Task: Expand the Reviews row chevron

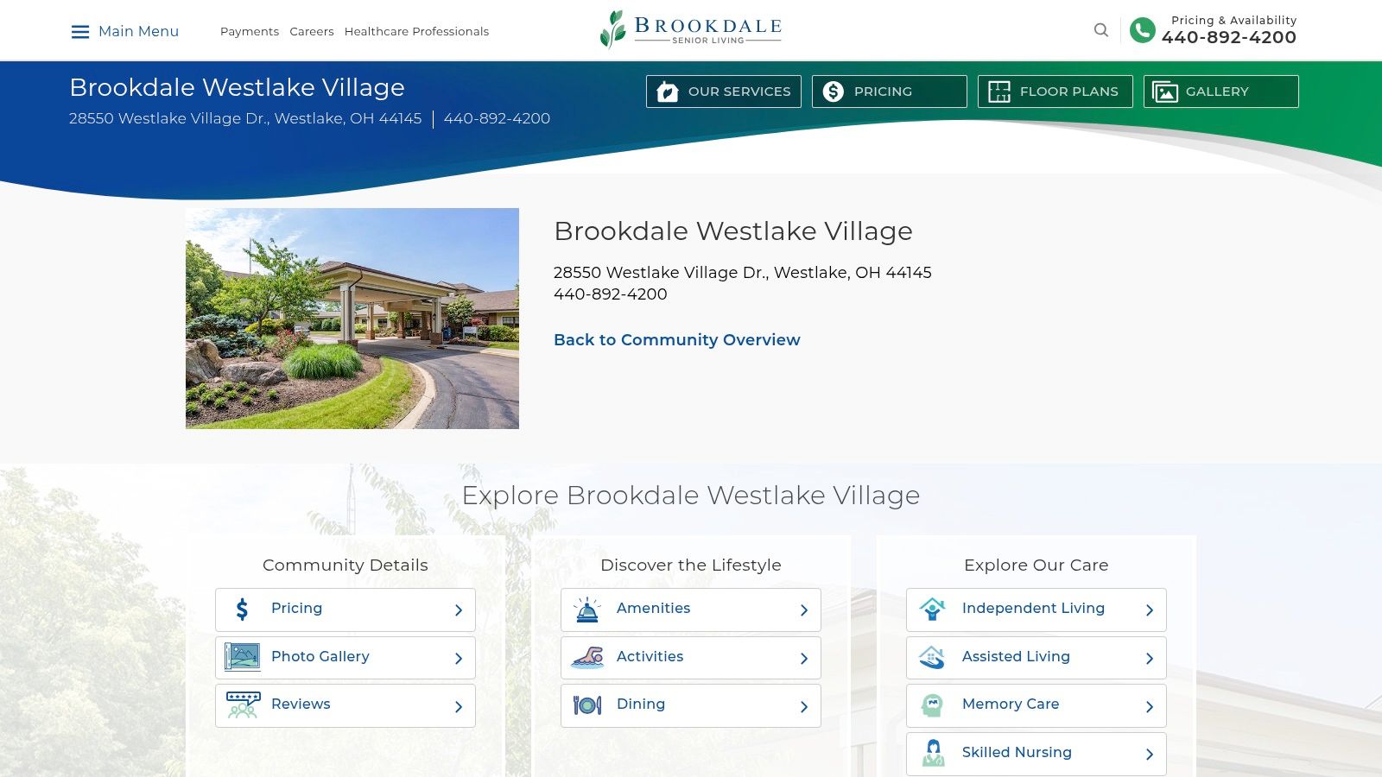Action: click(x=459, y=707)
